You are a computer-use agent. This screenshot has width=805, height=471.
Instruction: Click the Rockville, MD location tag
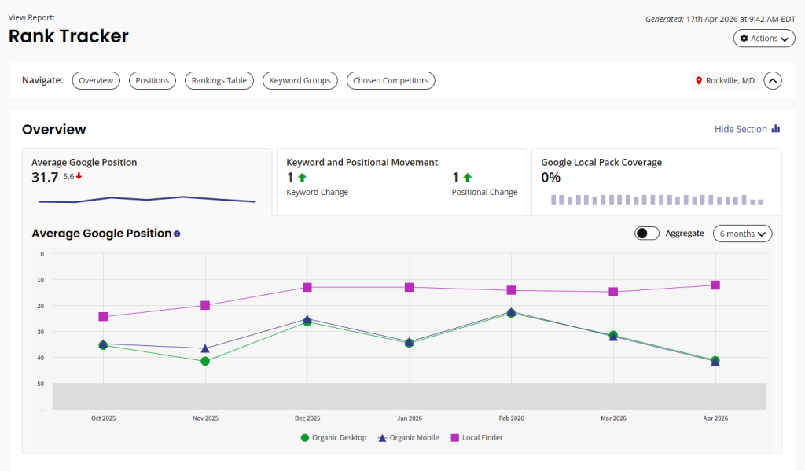pyautogui.click(x=724, y=81)
